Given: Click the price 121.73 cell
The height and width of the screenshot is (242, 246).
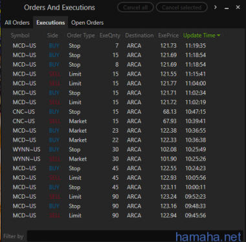Looking at the screenshot, I should click(168, 46).
